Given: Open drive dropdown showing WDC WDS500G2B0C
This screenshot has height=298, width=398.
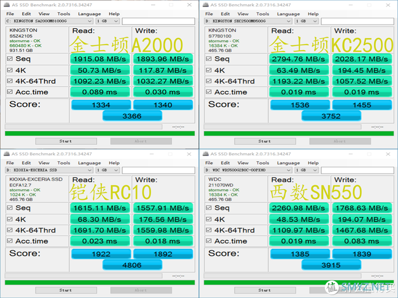Looking at the screenshot, I should click(x=248, y=170).
